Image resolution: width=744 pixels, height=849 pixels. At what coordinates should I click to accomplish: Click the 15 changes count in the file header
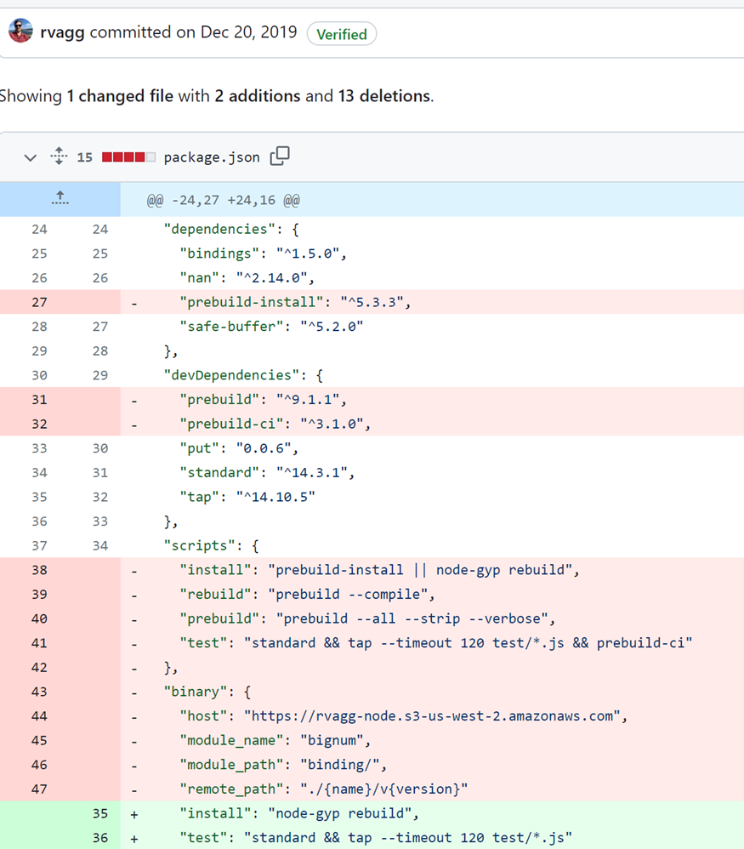point(84,157)
